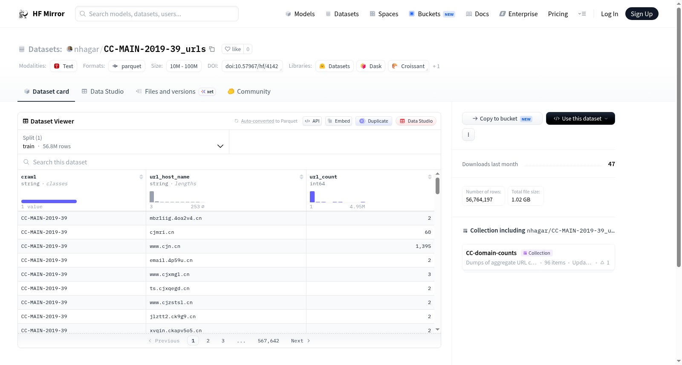Focus the Search models, datasets, users field

157,14
